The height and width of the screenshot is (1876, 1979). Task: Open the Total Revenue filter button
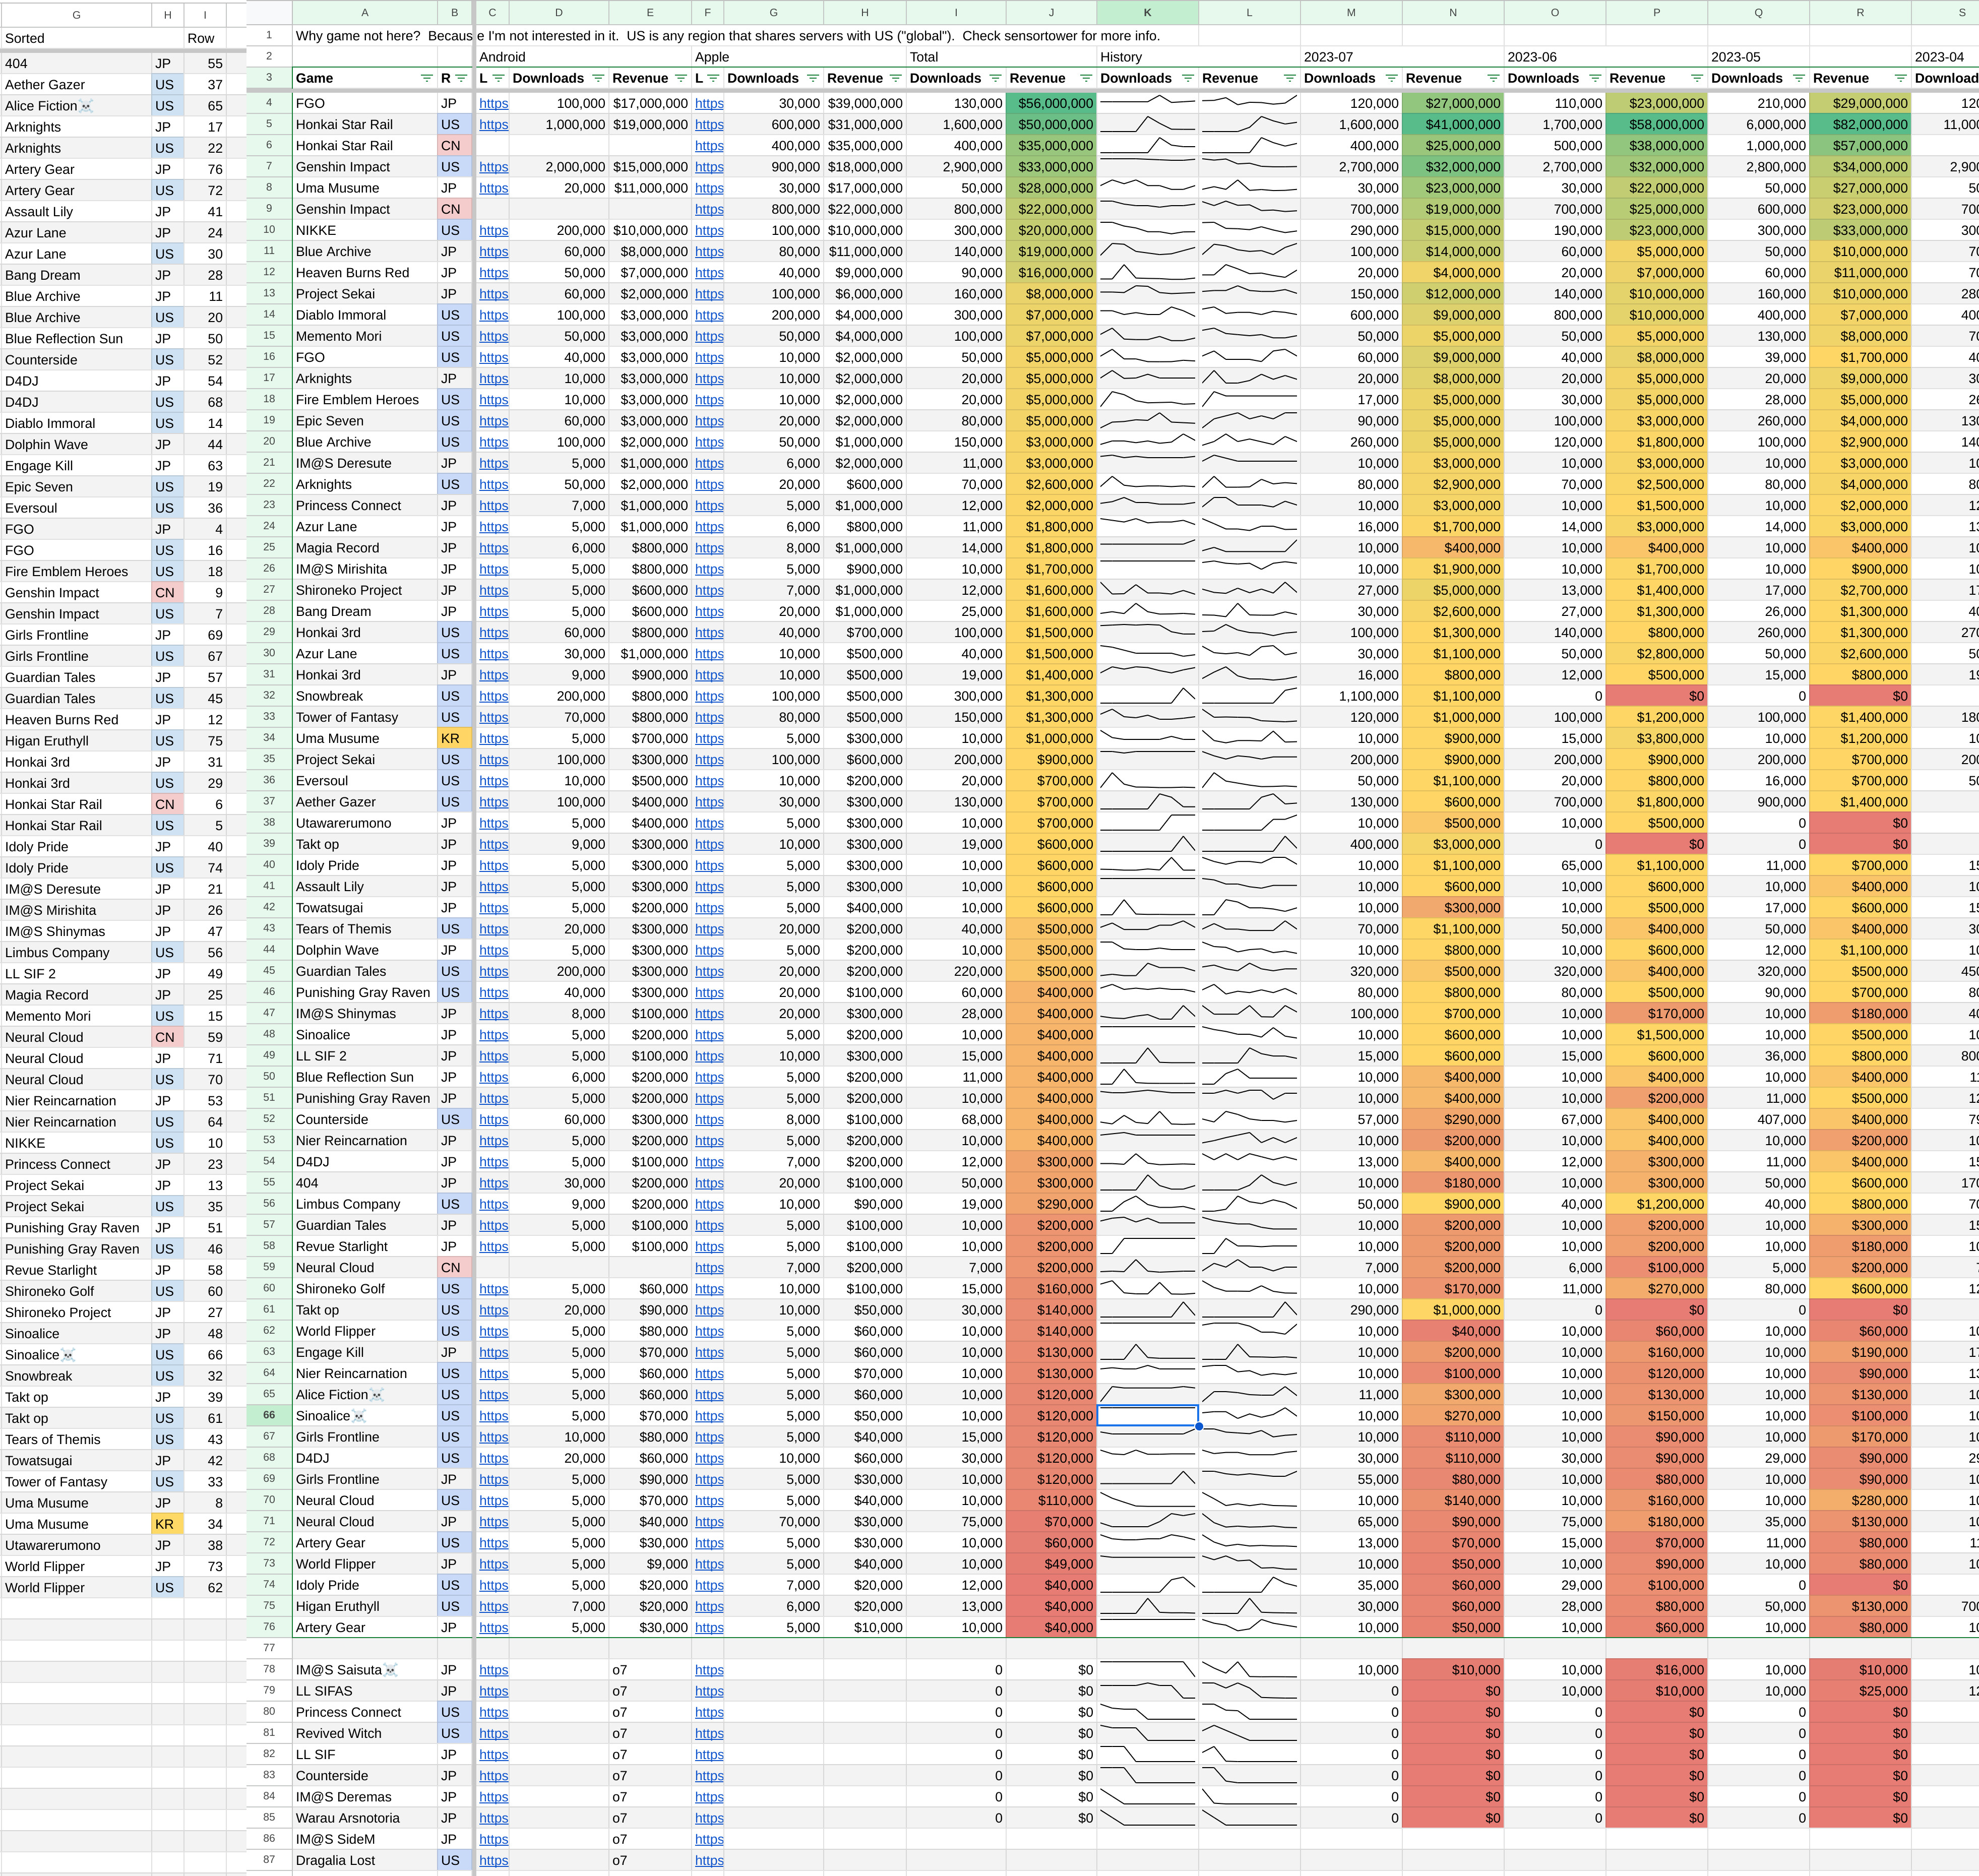coord(1086,78)
